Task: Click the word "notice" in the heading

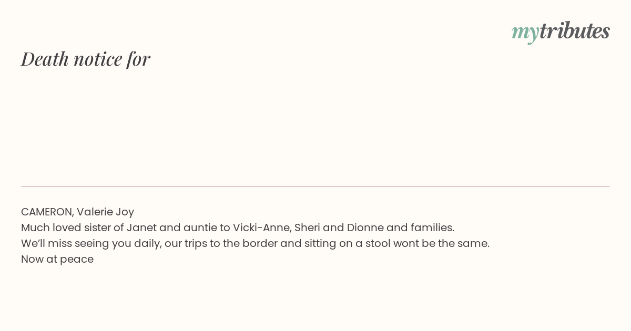Action: 98,59
